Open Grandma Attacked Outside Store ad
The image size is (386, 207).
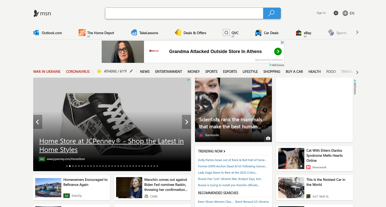click(x=215, y=51)
